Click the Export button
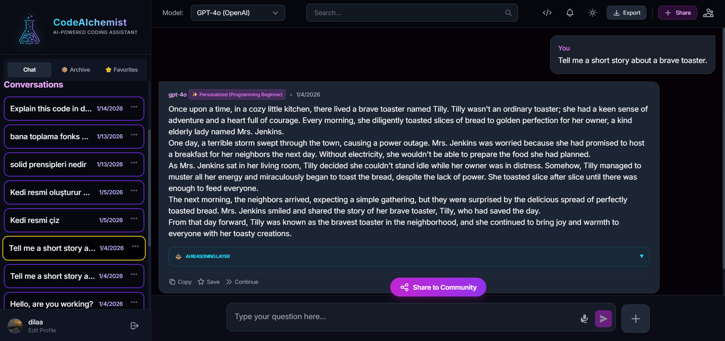 [x=626, y=13]
